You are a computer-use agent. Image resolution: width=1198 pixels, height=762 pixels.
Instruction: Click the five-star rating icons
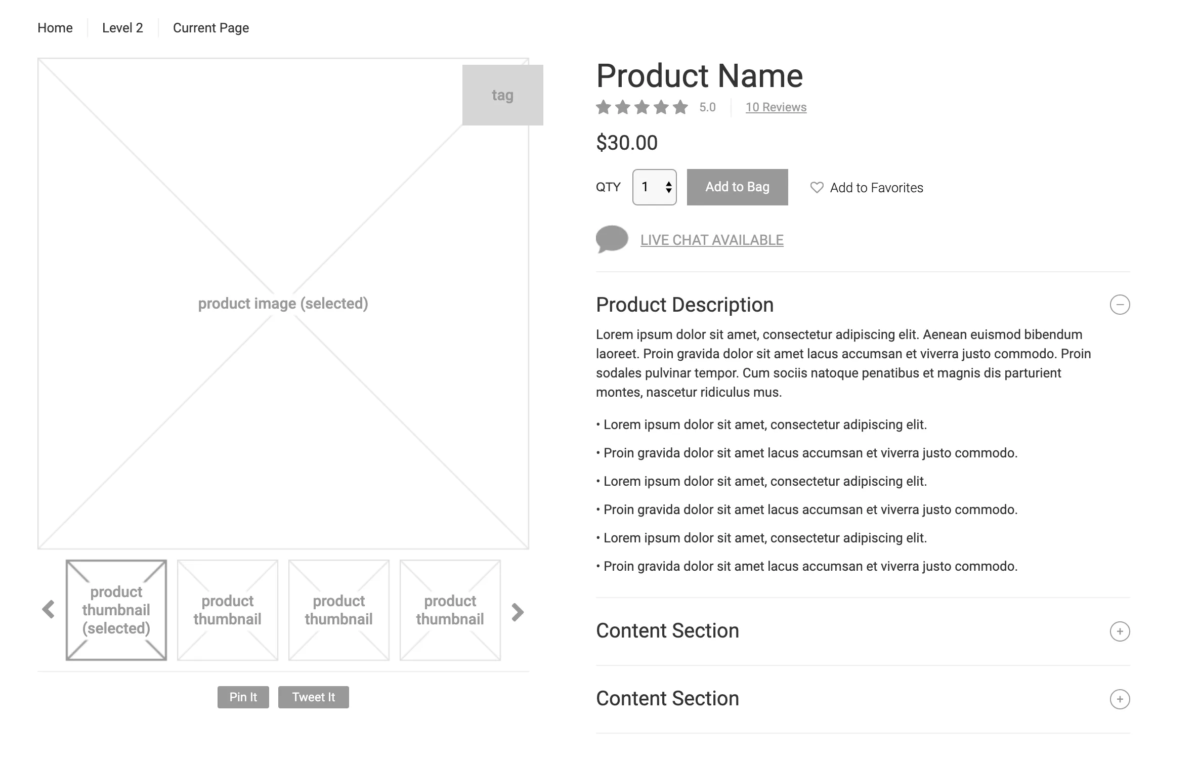(x=641, y=107)
